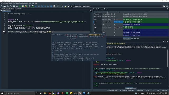Sort variables by the Value column

tap(146, 12)
